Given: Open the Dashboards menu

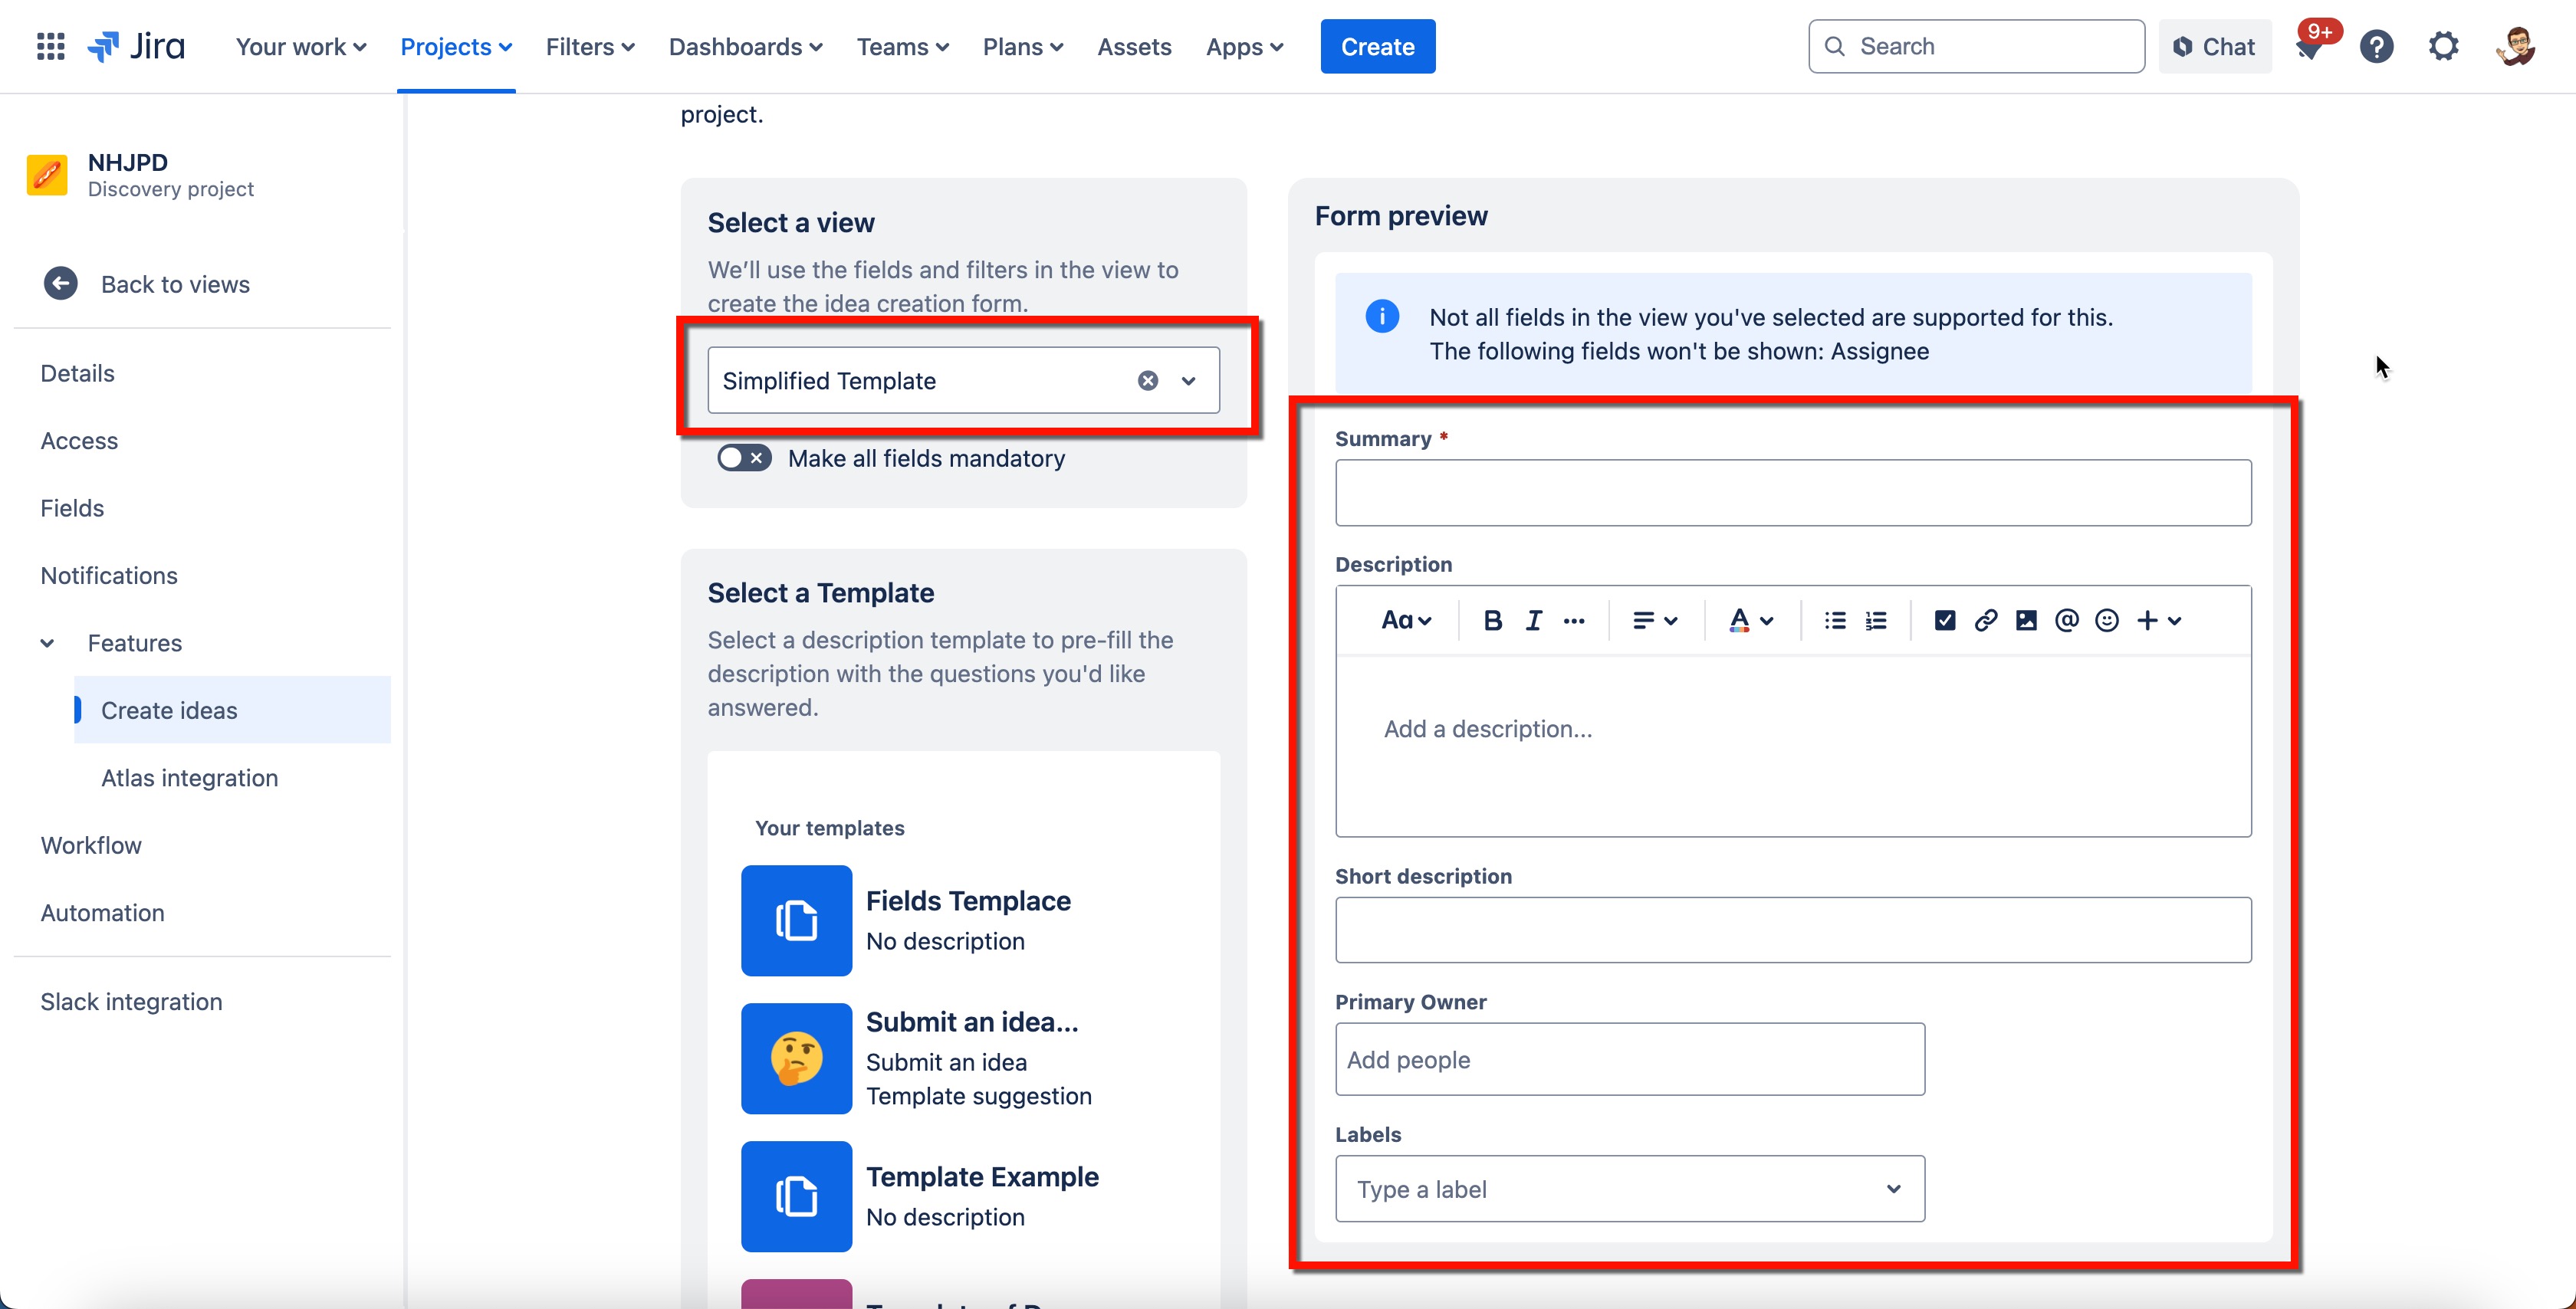Looking at the screenshot, I should [744, 46].
